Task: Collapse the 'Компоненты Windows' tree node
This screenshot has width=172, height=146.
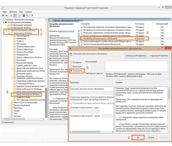Action: pos(9,33)
